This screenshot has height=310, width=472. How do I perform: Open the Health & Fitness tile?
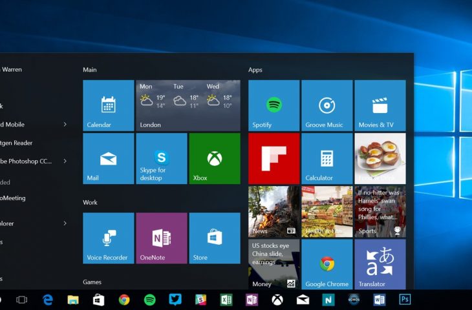click(327, 212)
